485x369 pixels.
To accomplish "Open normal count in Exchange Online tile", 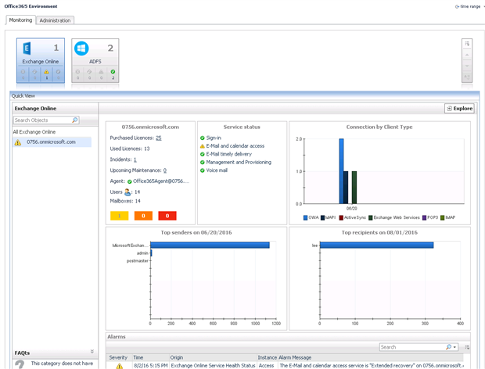I will click(x=58, y=74).
